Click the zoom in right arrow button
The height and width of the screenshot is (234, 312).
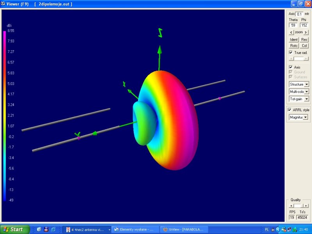pyautogui.click(x=306, y=32)
